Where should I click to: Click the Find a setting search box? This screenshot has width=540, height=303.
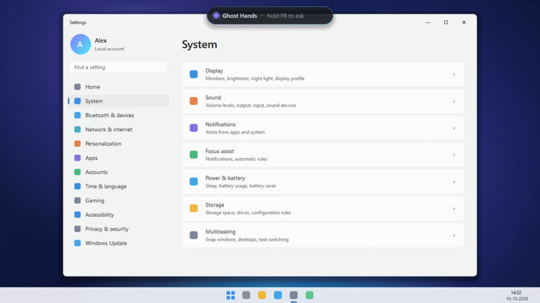coord(119,67)
